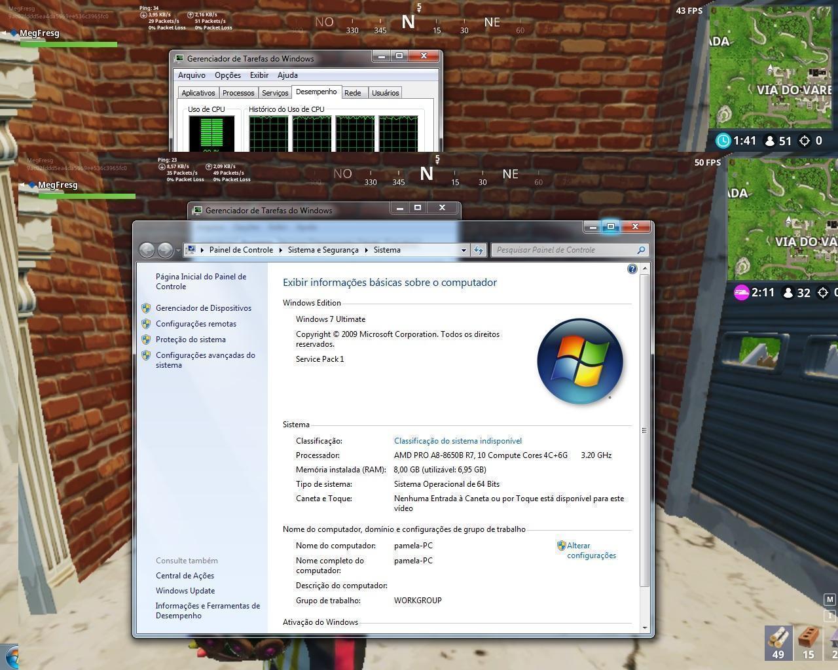Screen dimensions: 838x670
Task: Click the scroll up arrow in System window
Action: tap(645, 269)
